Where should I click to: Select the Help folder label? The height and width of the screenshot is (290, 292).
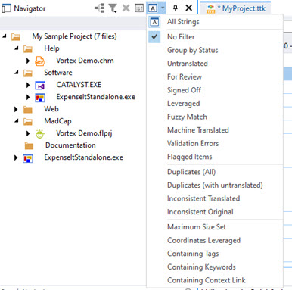click(x=51, y=48)
